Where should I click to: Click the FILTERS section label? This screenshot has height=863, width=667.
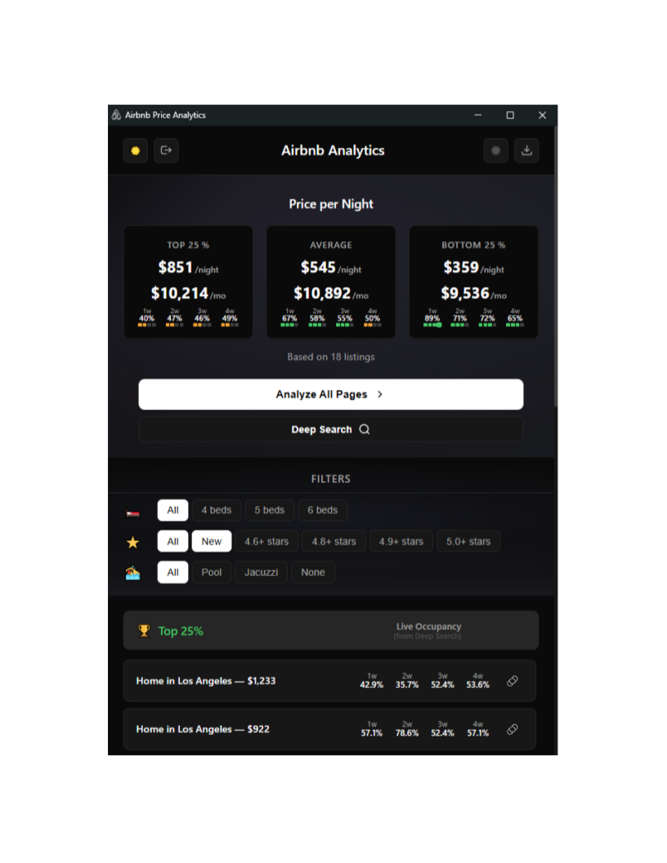pyautogui.click(x=331, y=479)
